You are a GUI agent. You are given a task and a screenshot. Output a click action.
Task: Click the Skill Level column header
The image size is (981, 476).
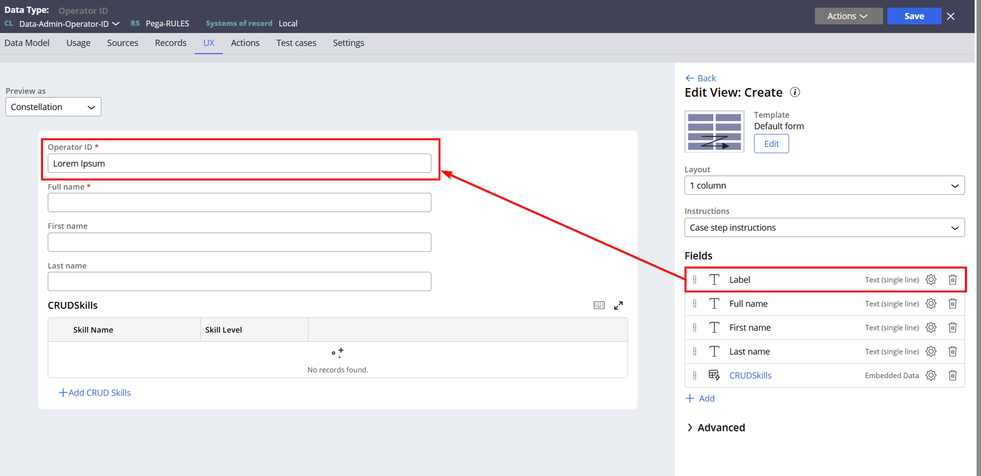point(224,330)
